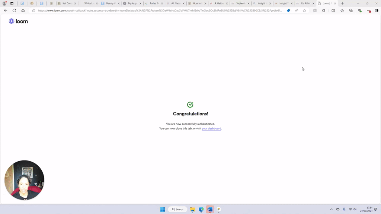Switch to the Septemb tab

[x=240, y=3]
